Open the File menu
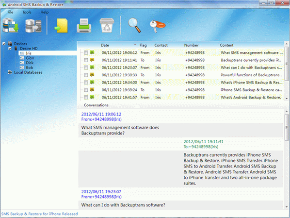 click(x=10, y=12)
